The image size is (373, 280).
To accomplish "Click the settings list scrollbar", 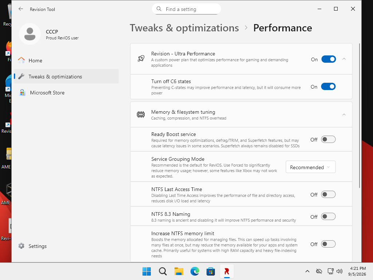I will pos(360,116).
